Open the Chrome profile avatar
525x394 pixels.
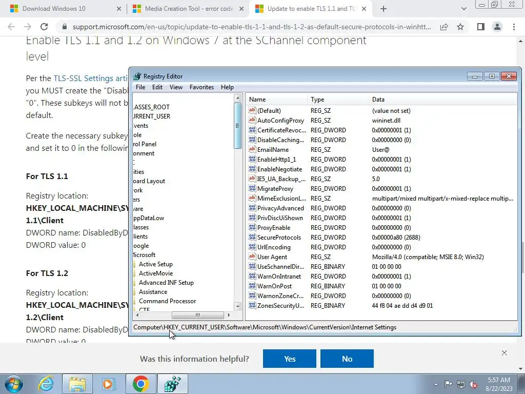point(497,27)
